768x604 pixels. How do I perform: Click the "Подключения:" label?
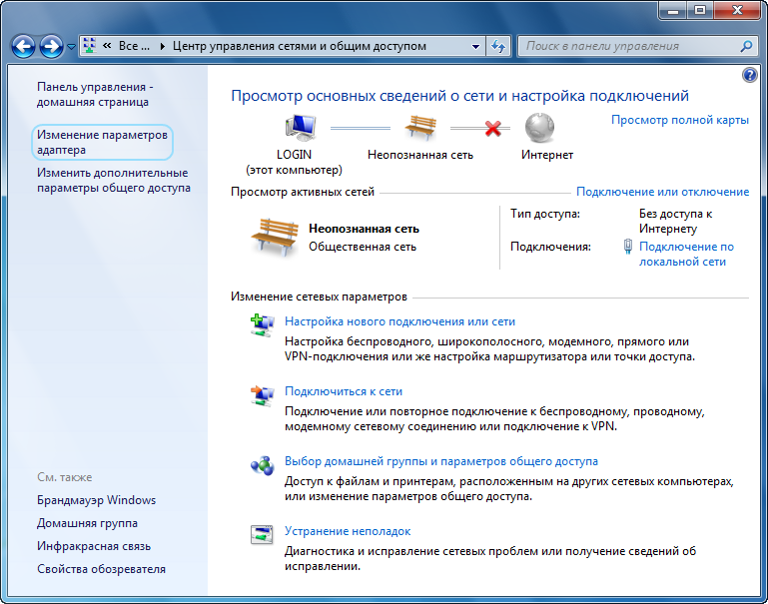550,247
